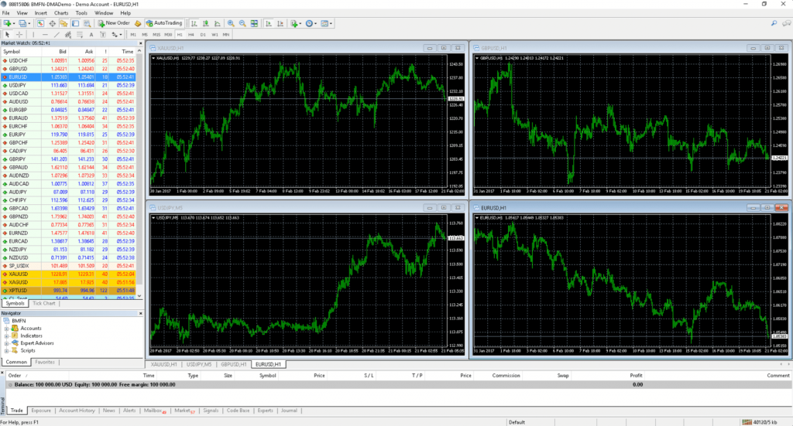Select the vertical line drawing tool
The width and height of the screenshot is (793, 426).
pos(33,35)
